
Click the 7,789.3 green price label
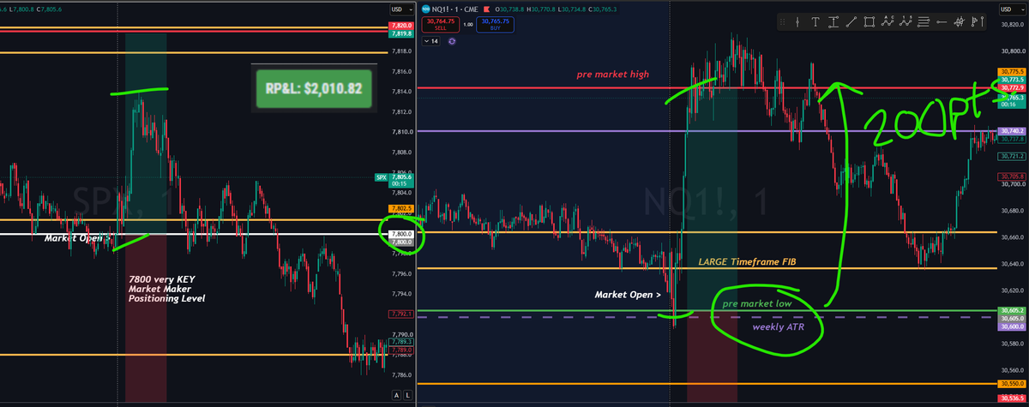pyautogui.click(x=403, y=342)
